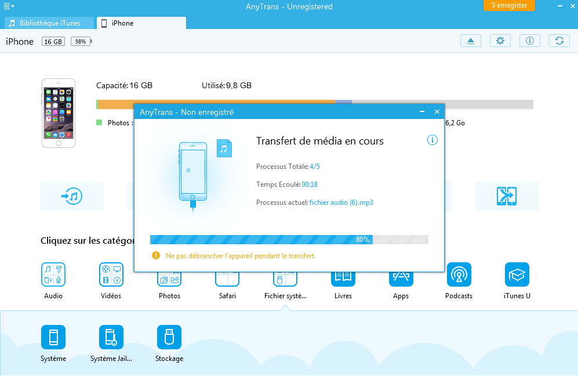Click the 'Capacité: 16 GB' text
The width and height of the screenshot is (578, 376).
[x=124, y=85]
